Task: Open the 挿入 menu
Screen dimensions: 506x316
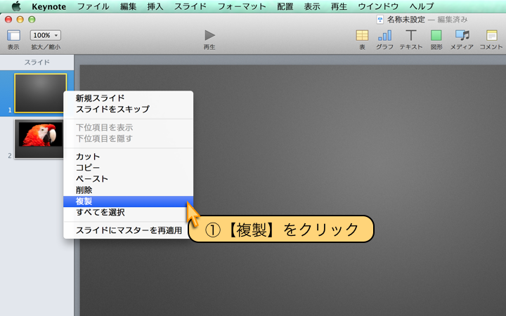Action: (157, 6)
